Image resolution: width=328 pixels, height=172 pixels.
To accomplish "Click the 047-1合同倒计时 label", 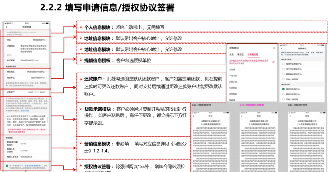I will coord(201,105).
